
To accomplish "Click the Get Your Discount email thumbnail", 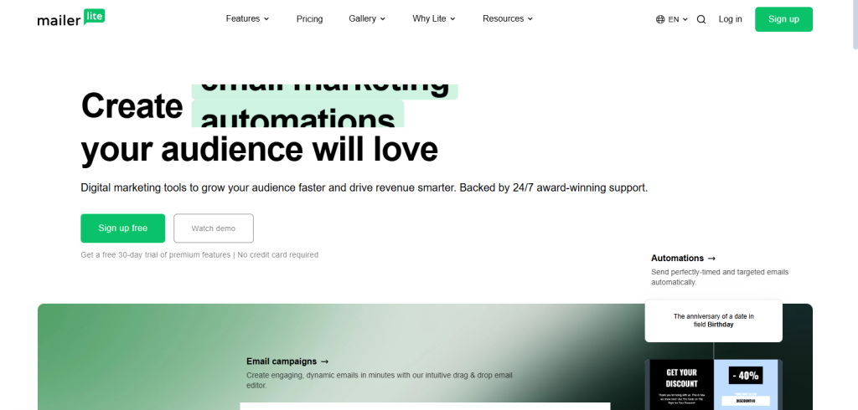I will 714,384.
